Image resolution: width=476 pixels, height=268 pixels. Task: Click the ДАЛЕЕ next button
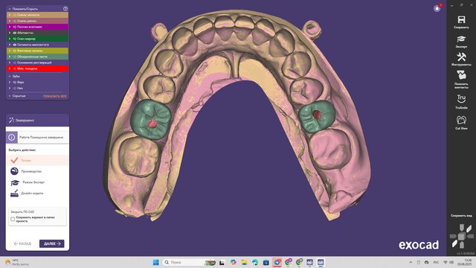point(51,243)
